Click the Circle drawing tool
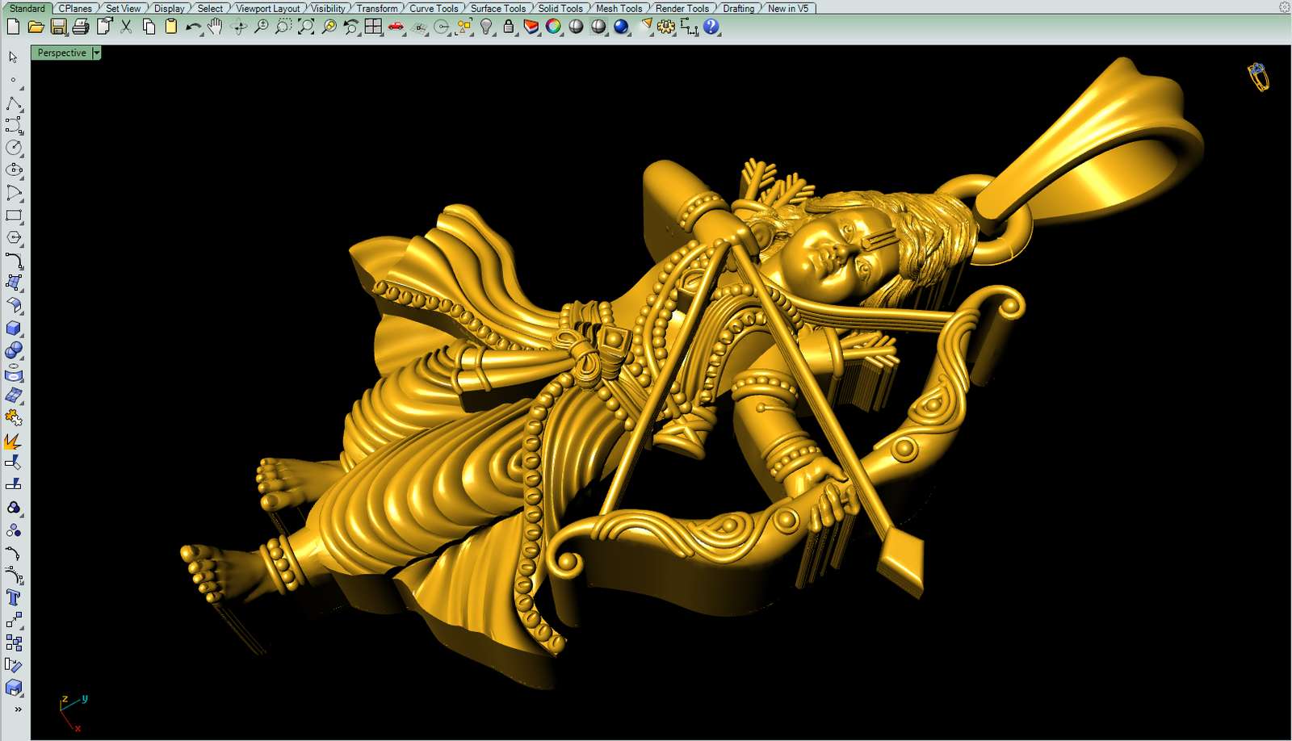Image resolution: width=1292 pixels, height=741 pixels. click(x=14, y=148)
